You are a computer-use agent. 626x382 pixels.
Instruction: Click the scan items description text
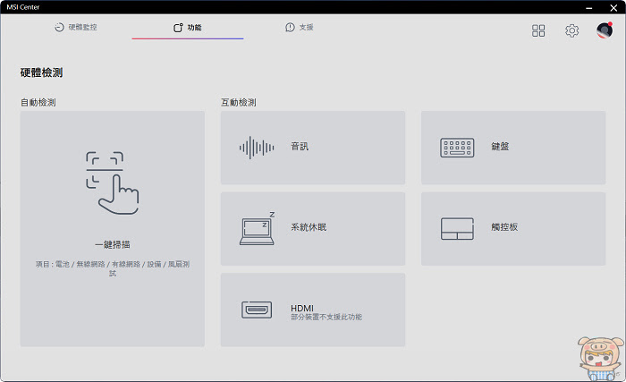pyautogui.click(x=112, y=268)
